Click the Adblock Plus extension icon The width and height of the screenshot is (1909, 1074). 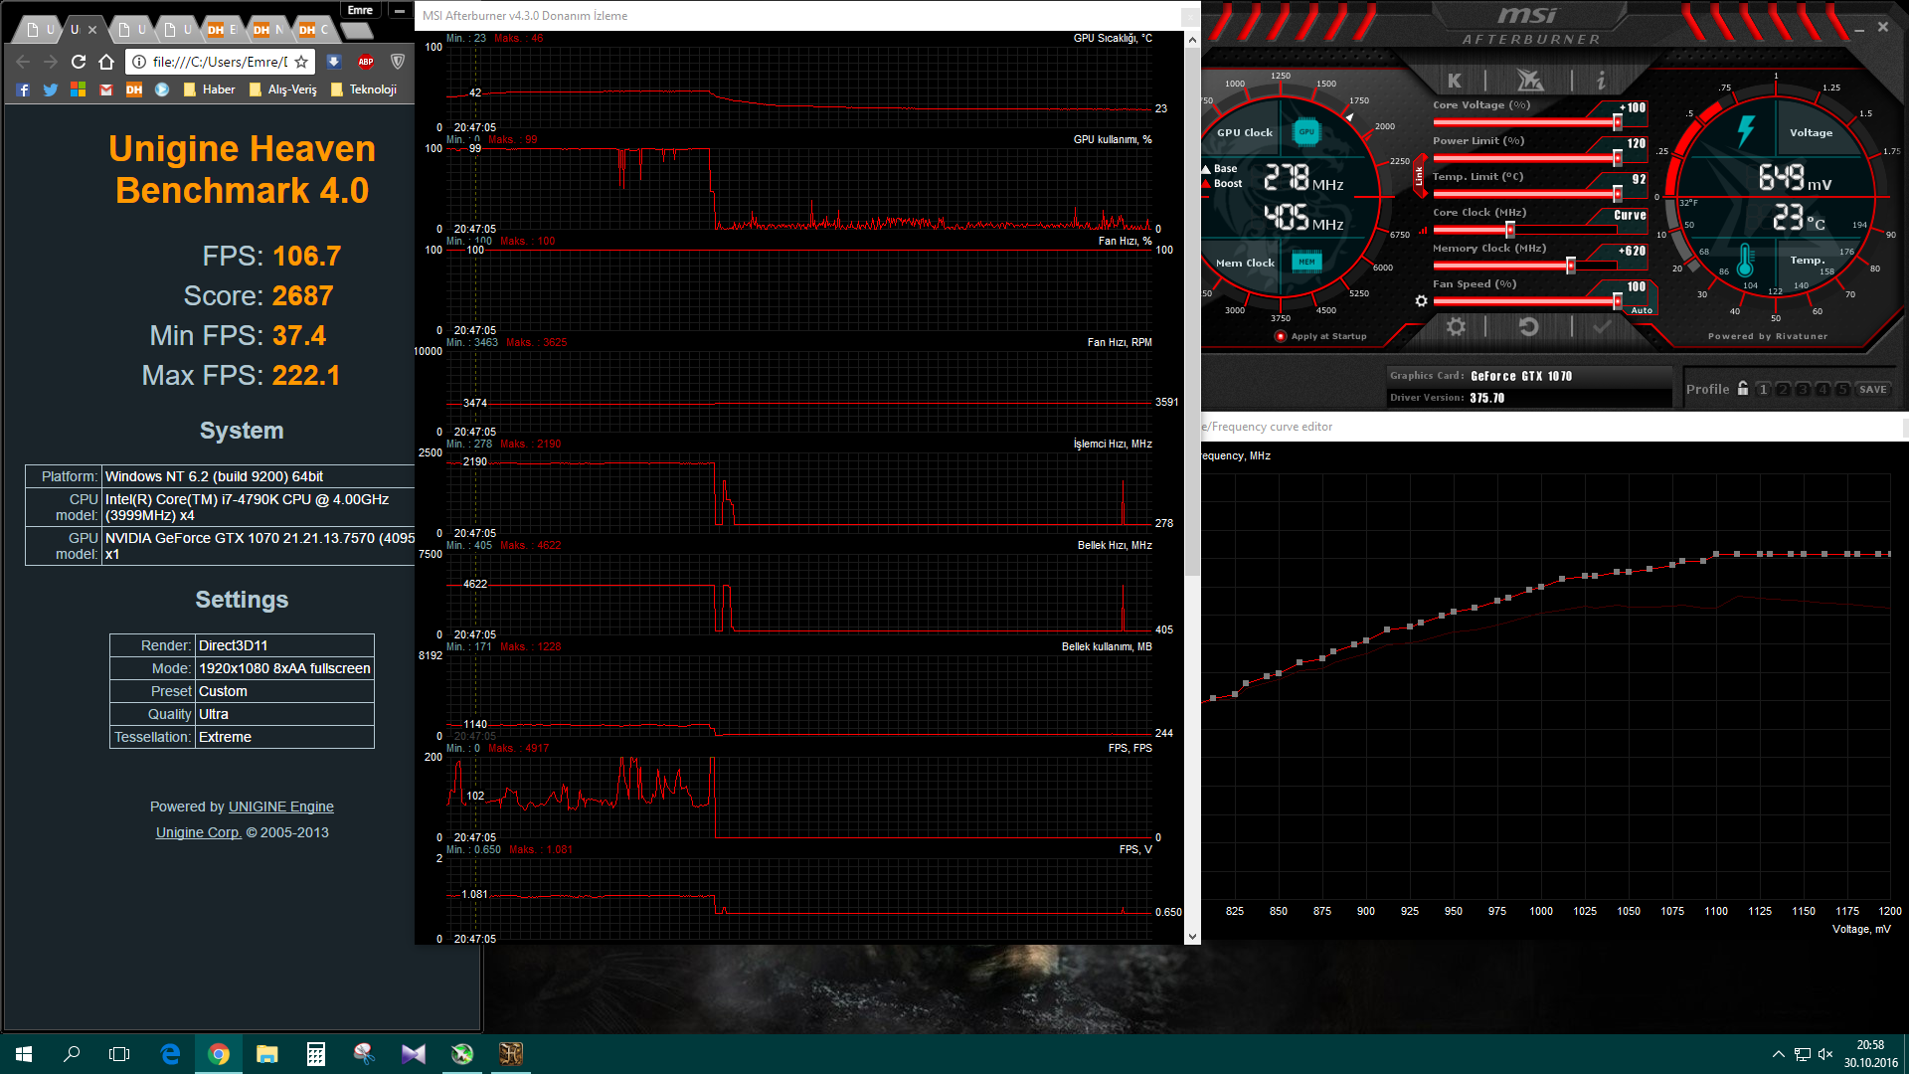[x=366, y=62]
